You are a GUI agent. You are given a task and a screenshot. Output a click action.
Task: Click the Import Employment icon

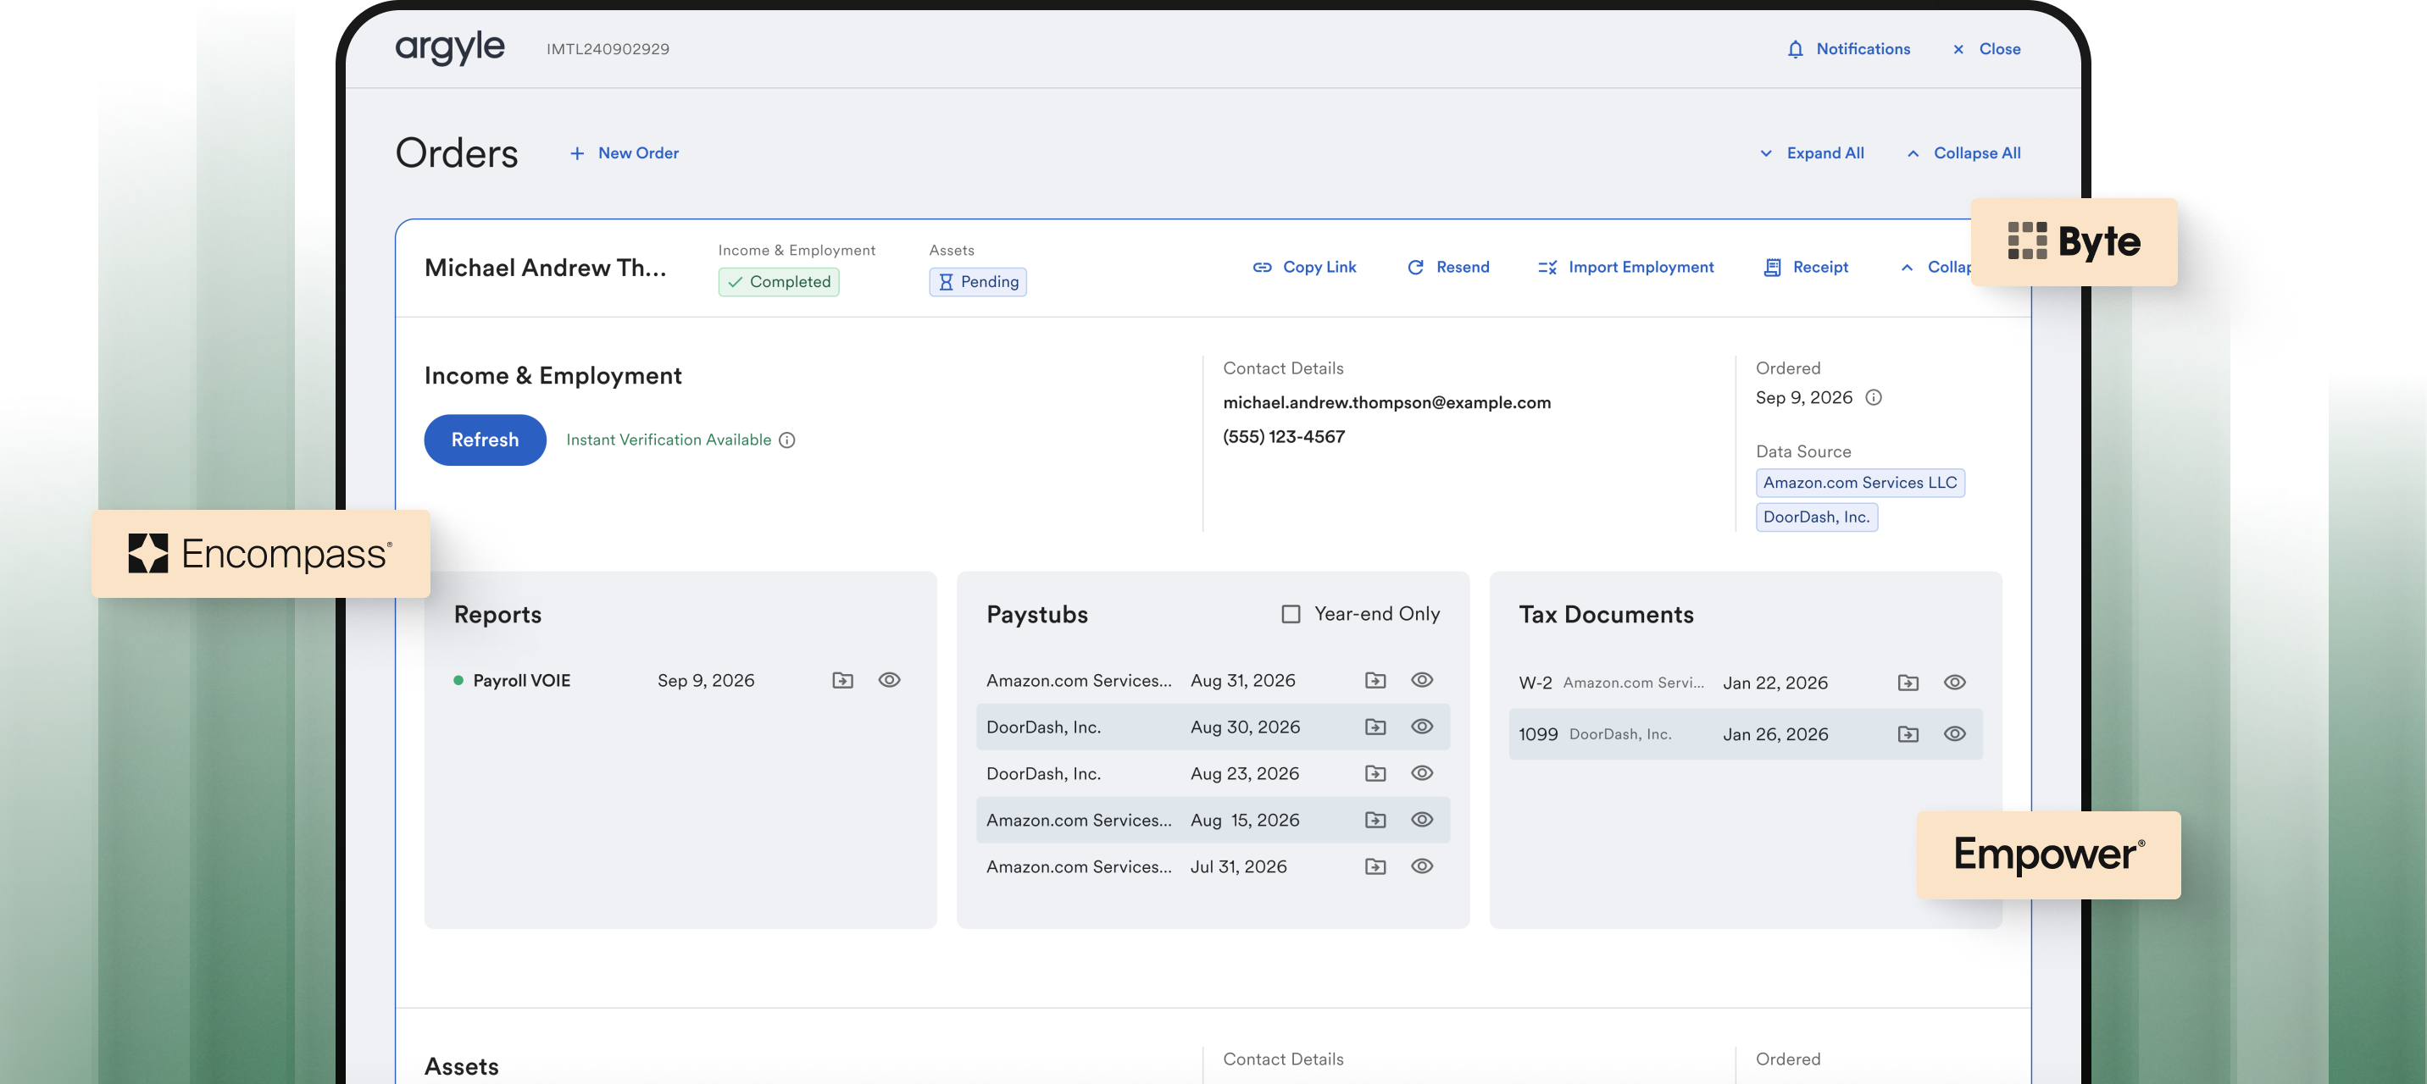click(x=1547, y=268)
